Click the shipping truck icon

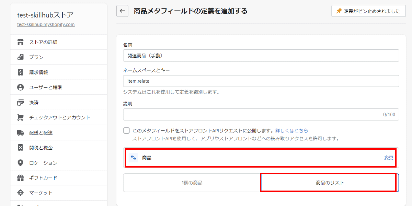click(x=20, y=133)
